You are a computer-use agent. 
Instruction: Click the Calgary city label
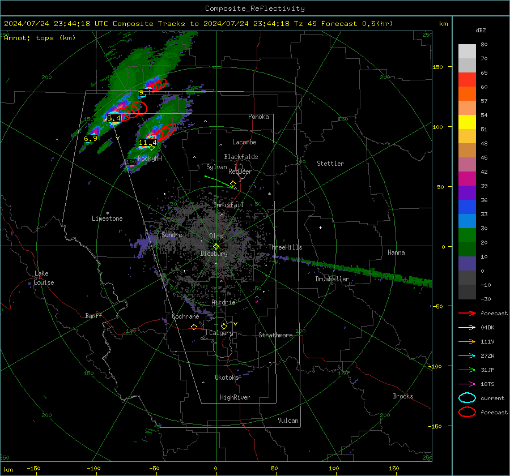coord(221,333)
